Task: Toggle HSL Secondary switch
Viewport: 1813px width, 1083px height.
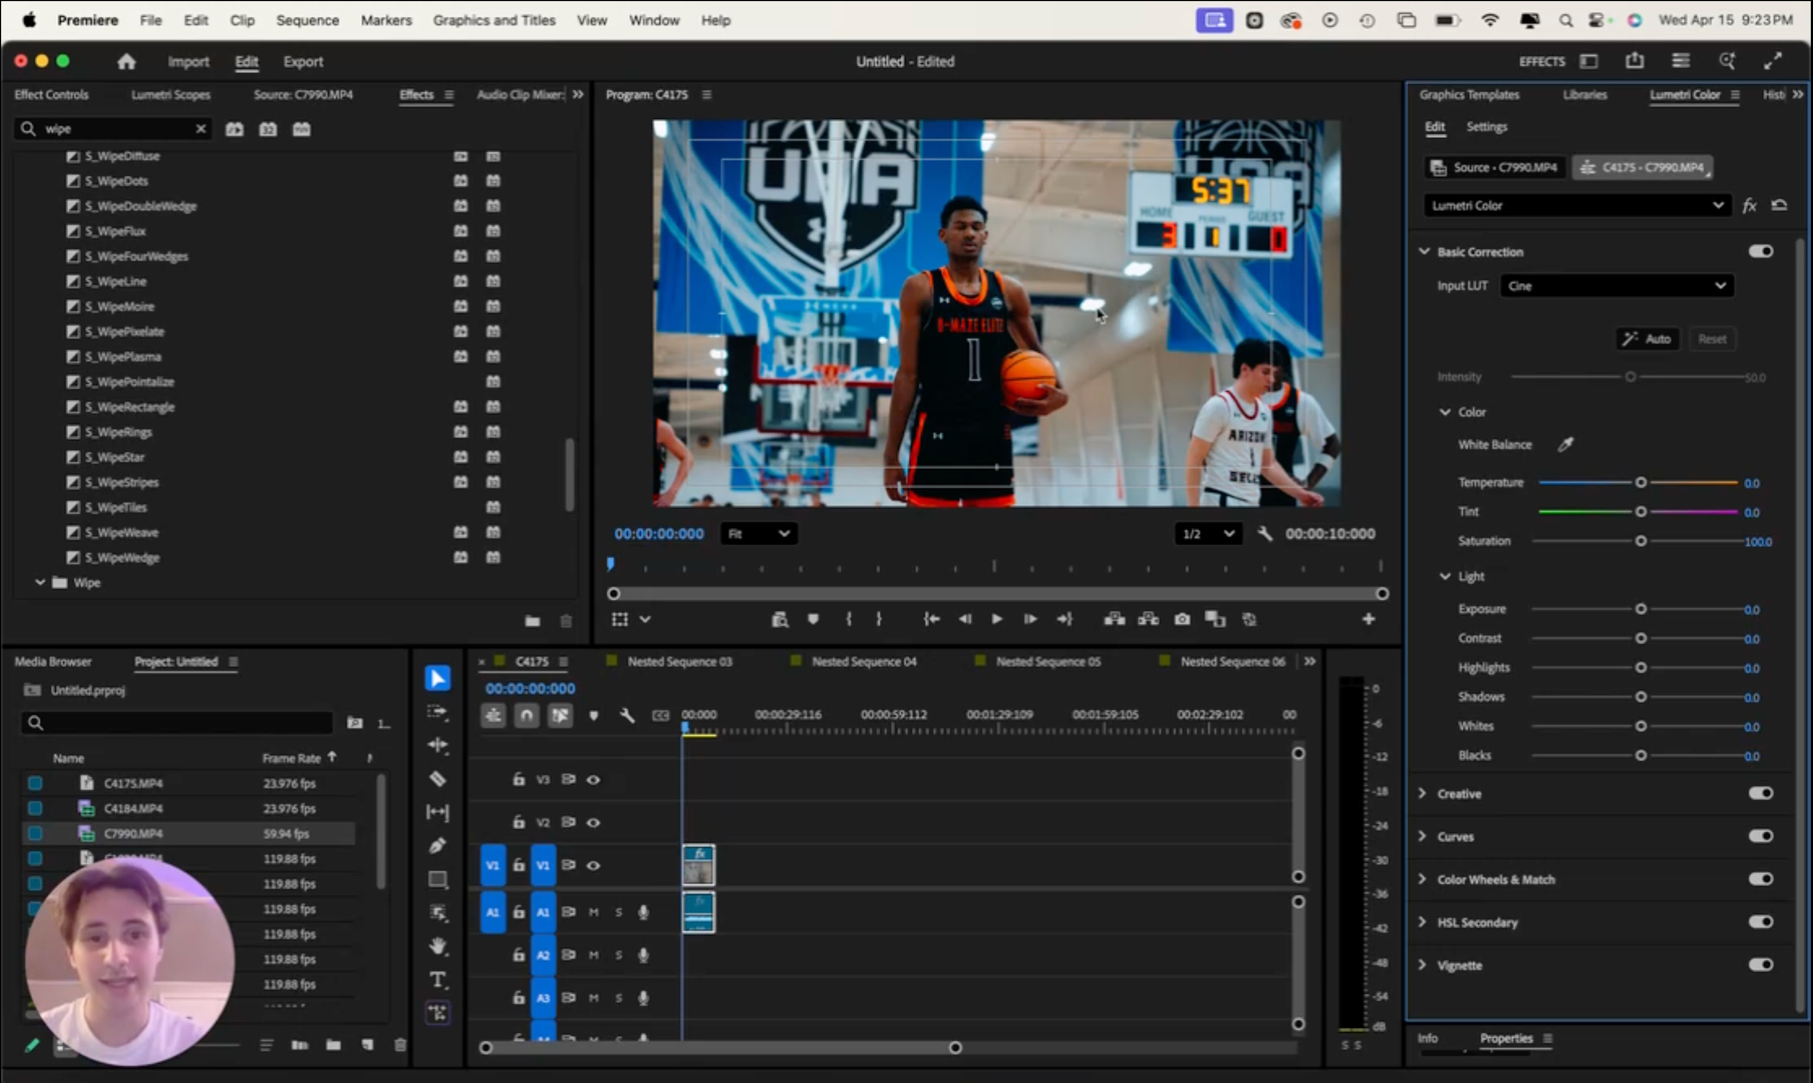Action: click(1761, 922)
